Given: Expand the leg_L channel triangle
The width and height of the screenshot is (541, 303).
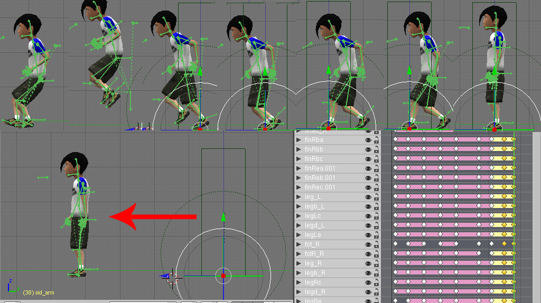Looking at the screenshot, I should (x=299, y=197).
